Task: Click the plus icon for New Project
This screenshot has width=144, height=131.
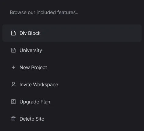Action: click(x=13, y=67)
